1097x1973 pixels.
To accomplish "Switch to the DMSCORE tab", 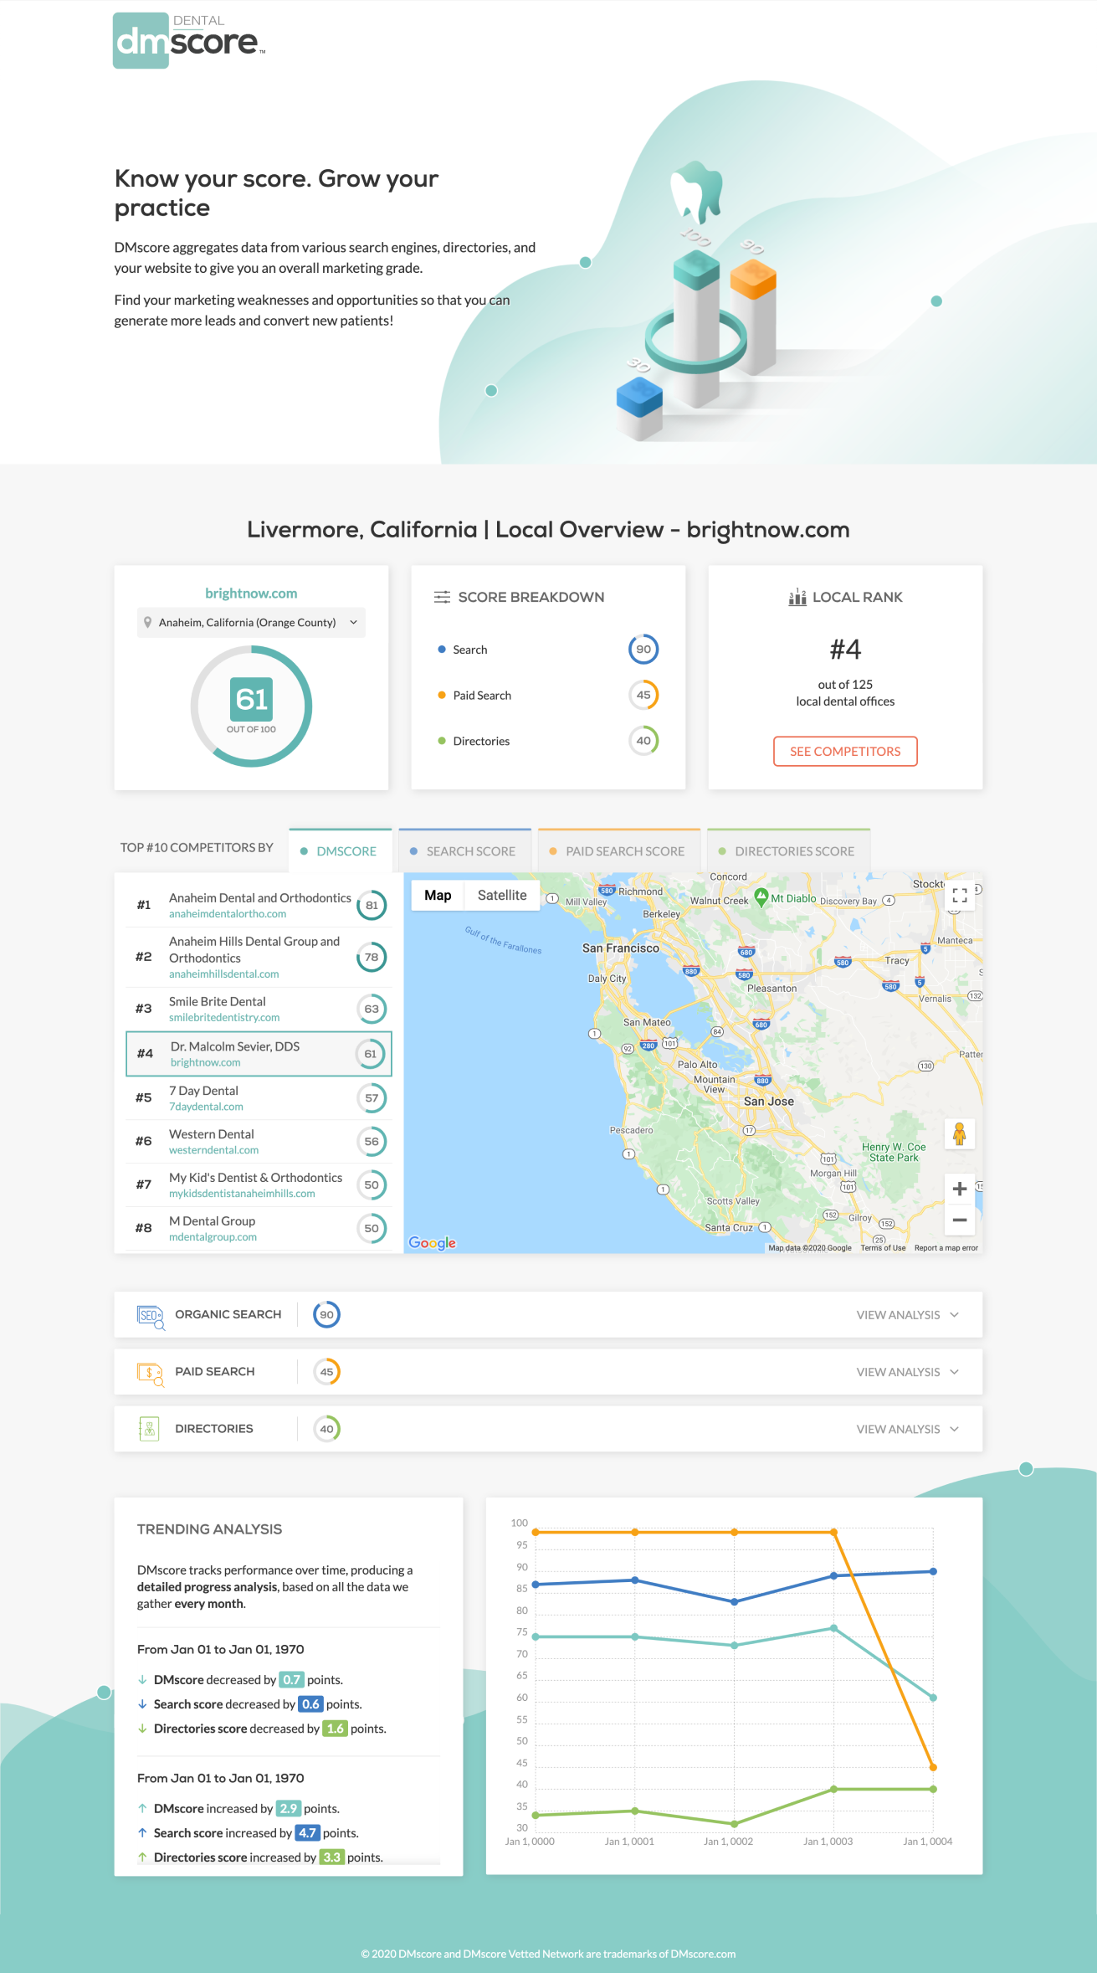I will 341,850.
